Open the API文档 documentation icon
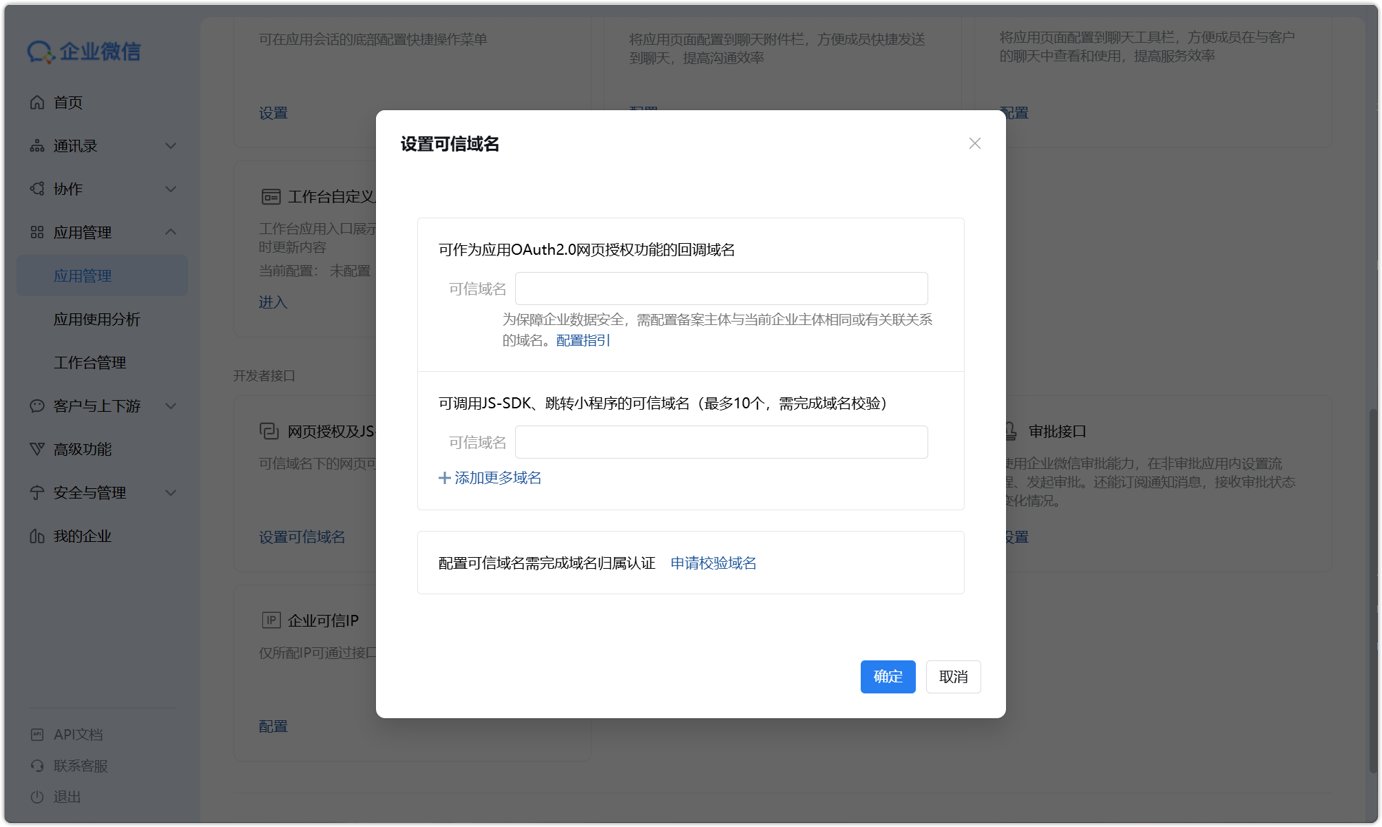1382x827 pixels. pos(36,734)
